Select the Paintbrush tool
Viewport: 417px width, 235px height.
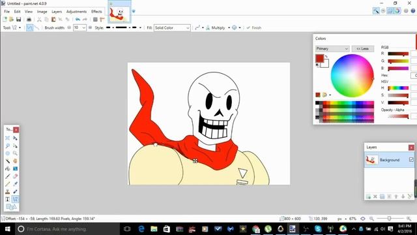7,176
